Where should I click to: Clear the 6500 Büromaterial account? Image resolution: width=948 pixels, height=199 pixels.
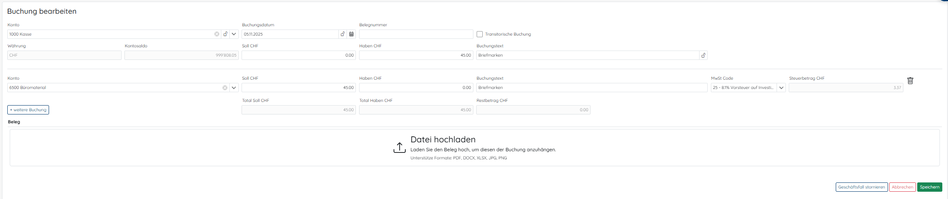[225, 88]
